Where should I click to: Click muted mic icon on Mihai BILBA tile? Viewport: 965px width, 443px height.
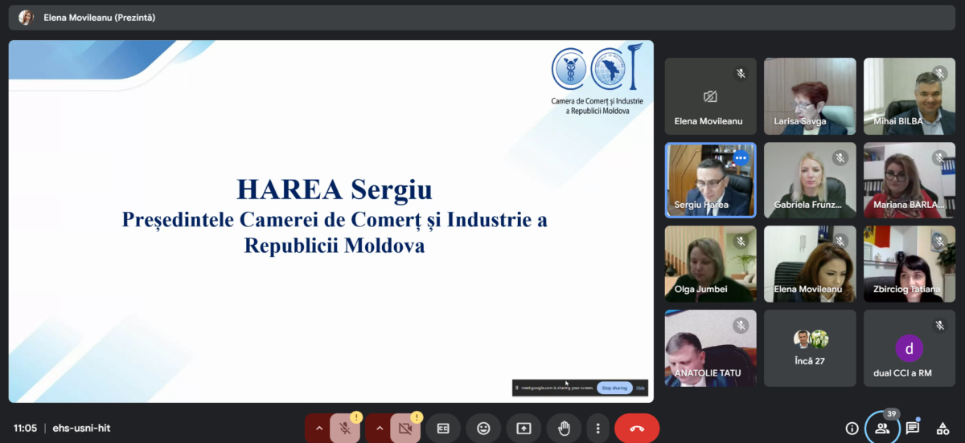[940, 74]
